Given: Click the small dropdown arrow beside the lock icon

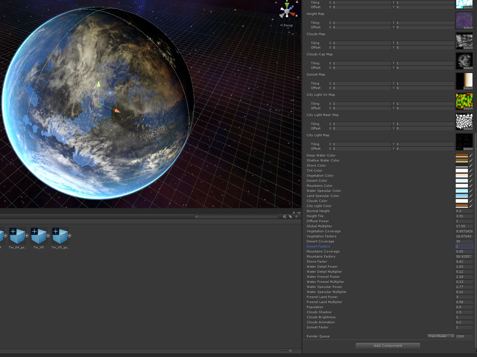Looking at the screenshot, I should (297, 212).
